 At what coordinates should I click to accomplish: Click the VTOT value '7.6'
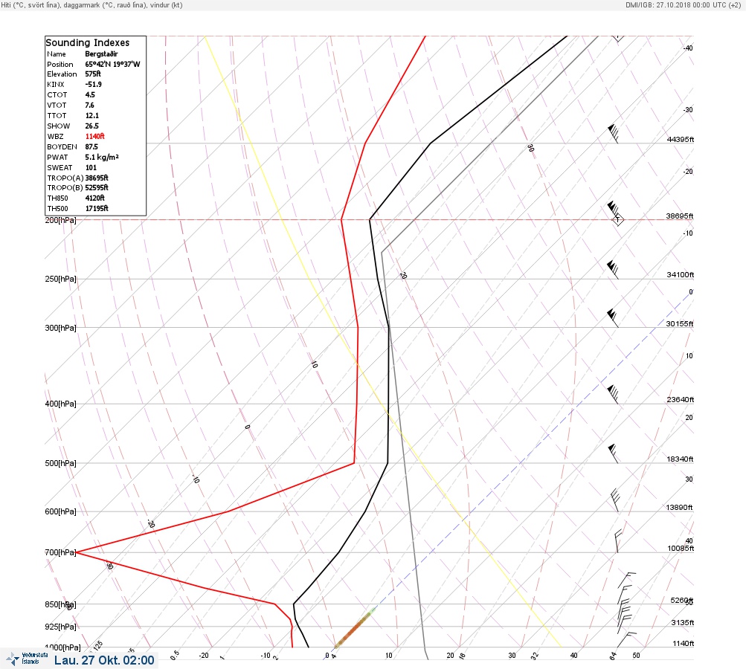[89, 105]
